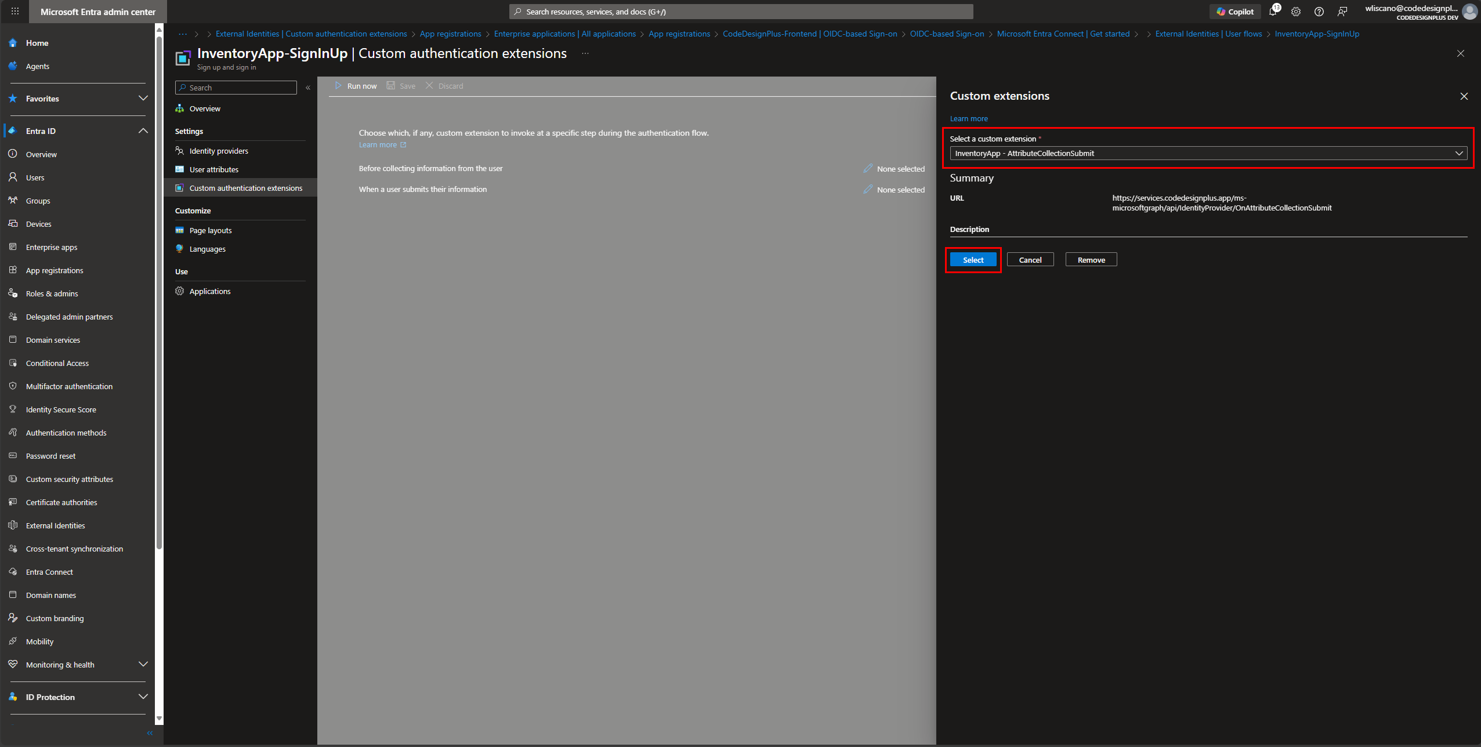Open Applications in resource menu
This screenshot has height=747, width=1481.
pos(210,291)
